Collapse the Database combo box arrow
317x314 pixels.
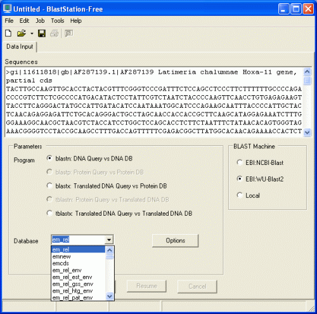tap(109, 240)
